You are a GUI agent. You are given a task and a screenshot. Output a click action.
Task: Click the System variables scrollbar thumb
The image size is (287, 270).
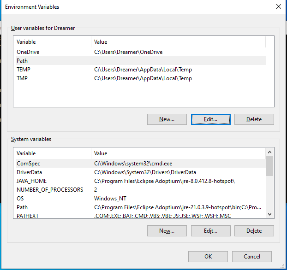[269, 165]
